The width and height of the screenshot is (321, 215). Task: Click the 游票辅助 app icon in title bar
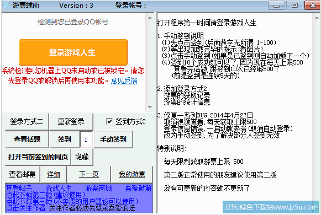6,5
